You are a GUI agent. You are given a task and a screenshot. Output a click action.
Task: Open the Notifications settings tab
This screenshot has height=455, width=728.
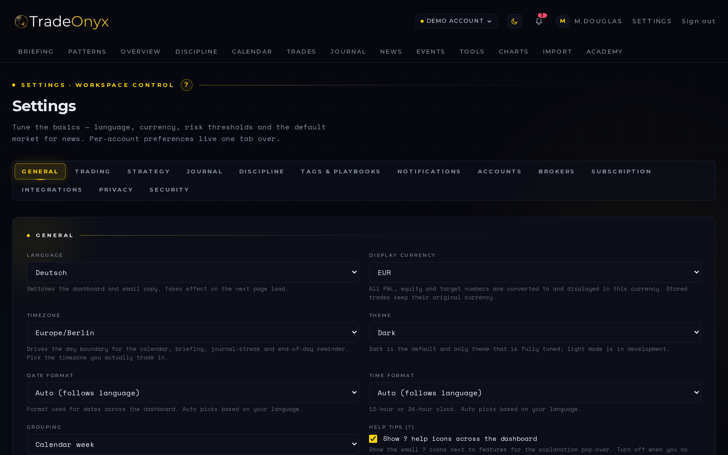coord(429,172)
